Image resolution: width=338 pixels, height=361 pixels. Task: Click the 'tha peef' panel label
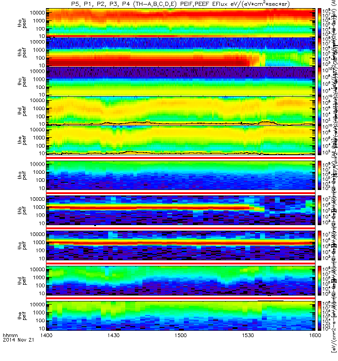pyautogui.click(x=22, y=23)
